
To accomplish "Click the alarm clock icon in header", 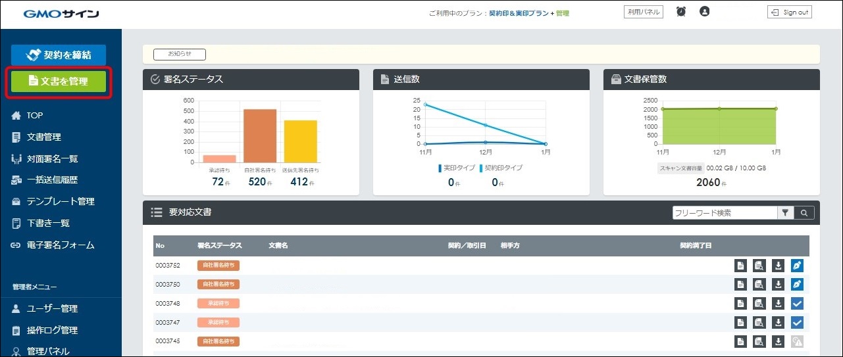I will (681, 12).
